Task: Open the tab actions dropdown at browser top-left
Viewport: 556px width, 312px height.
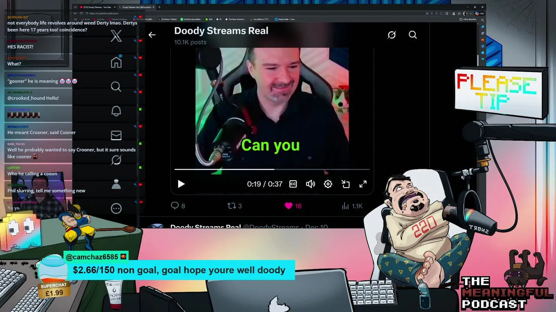Action: [75, 7]
